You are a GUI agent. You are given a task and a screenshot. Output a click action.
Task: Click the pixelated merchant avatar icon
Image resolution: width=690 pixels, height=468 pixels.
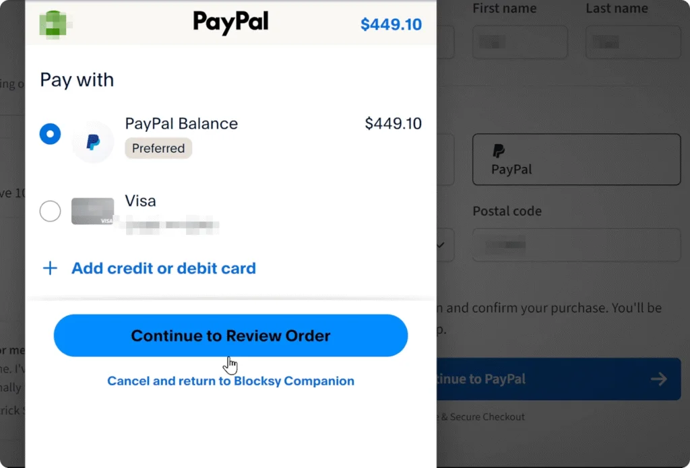[x=55, y=24]
